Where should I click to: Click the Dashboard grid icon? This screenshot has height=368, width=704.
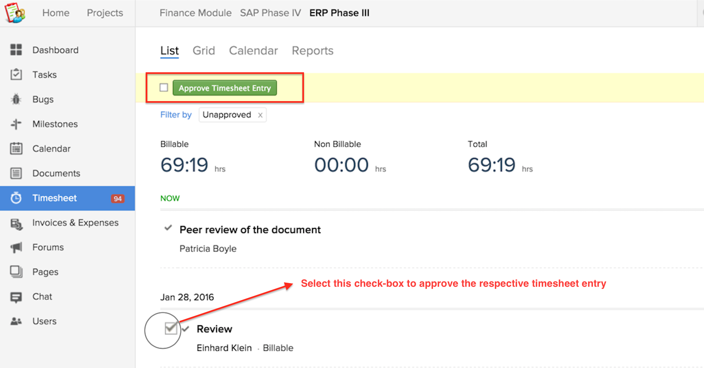tap(16, 50)
